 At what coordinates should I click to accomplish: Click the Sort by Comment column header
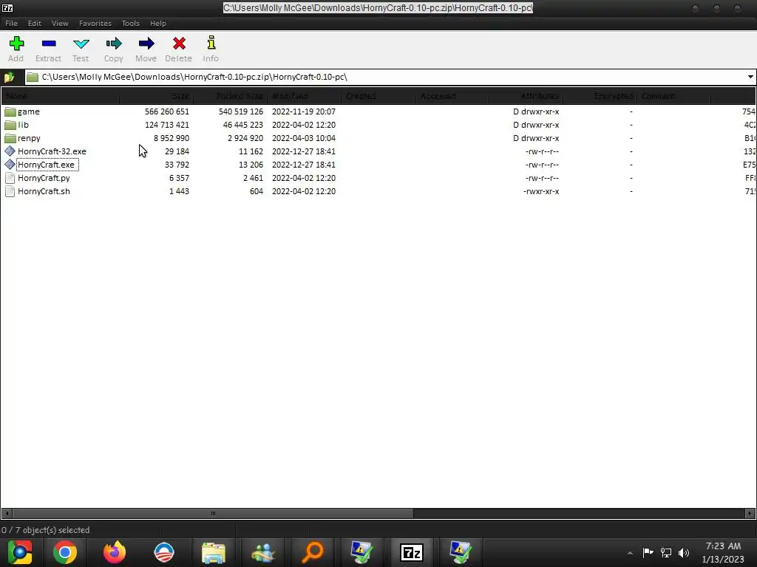point(673,97)
